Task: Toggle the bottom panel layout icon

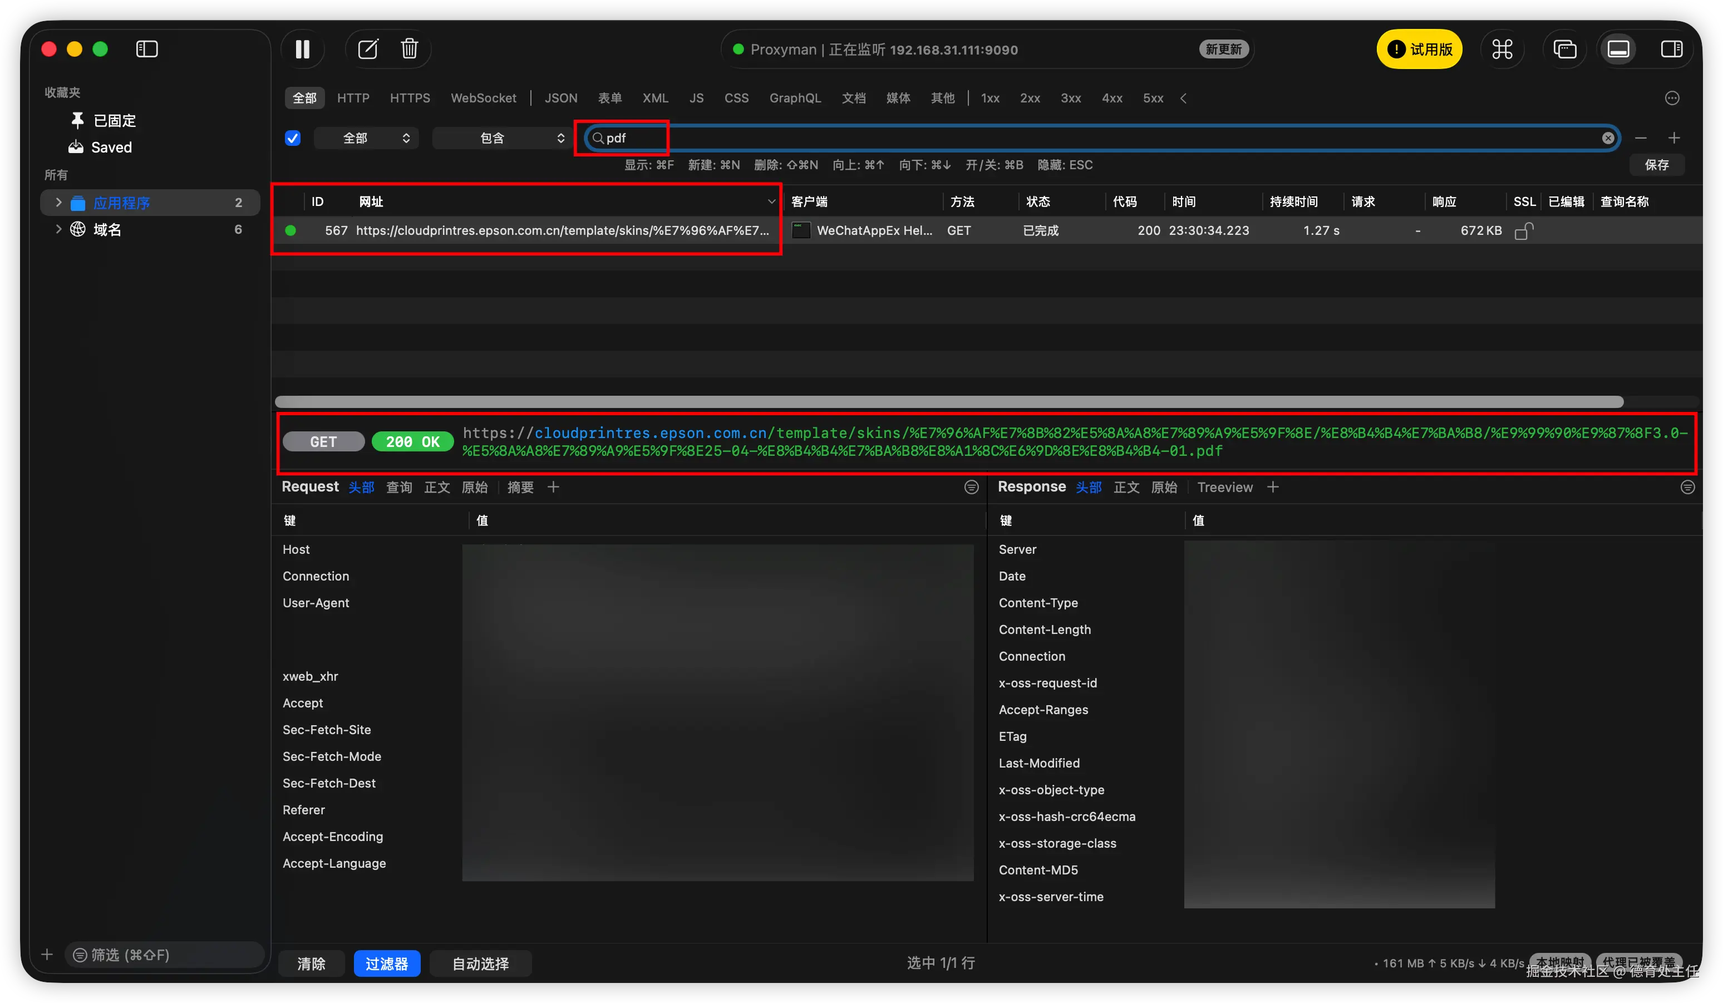Action: click(1618, 49)
